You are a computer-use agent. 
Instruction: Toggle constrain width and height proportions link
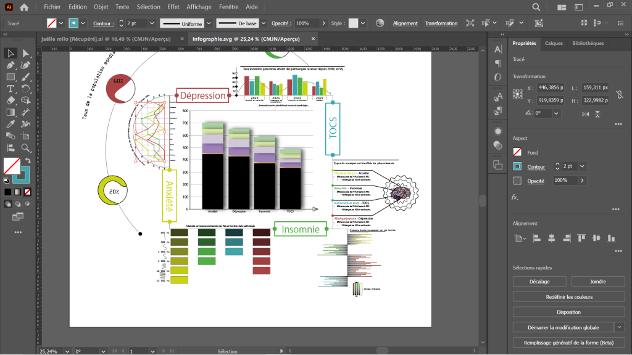click(619, 94)
